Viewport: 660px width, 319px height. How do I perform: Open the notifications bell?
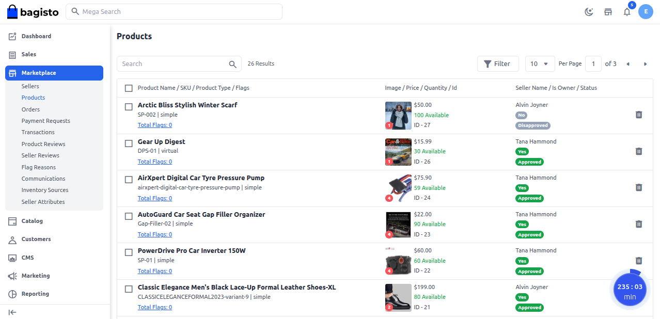tap(627, 12)
